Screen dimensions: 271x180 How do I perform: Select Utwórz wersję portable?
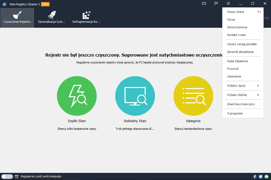243,44
